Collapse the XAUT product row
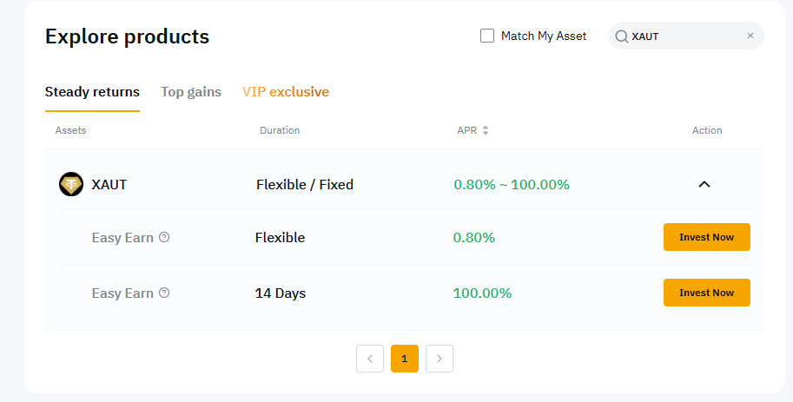Screen dimensions: 793x402 point(704,184)
